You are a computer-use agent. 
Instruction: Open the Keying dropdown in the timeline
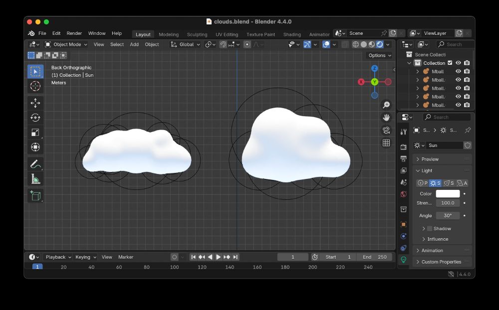click(86, 257)
